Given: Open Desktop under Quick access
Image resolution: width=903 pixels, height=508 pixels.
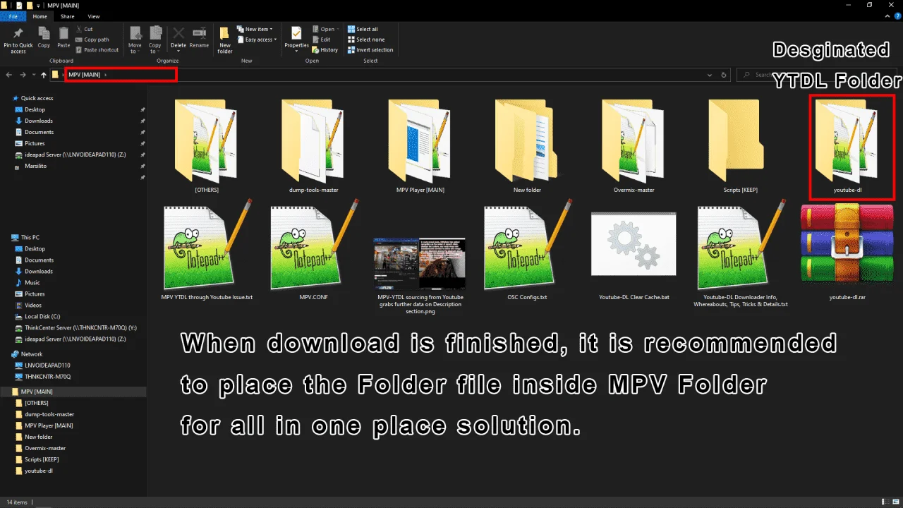Looking at the screenshot, I should pos(35,109).
